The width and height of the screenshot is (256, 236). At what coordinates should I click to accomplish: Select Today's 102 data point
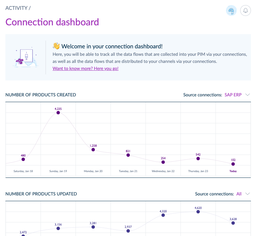pos(233,164)
